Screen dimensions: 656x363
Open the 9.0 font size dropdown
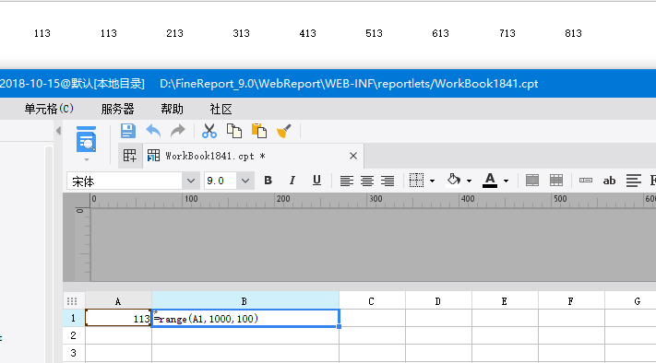tap(245, 181)
